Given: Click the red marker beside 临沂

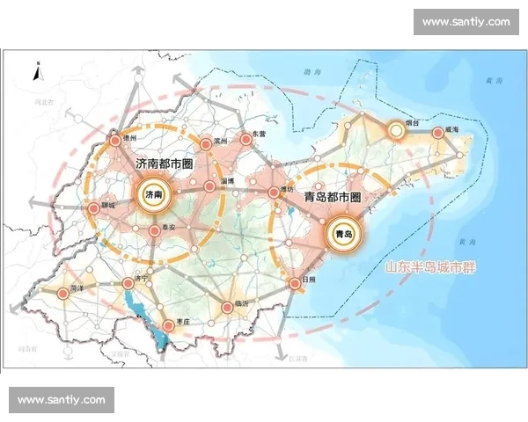Looking at the screenshot, I should [x=227, y=307].
